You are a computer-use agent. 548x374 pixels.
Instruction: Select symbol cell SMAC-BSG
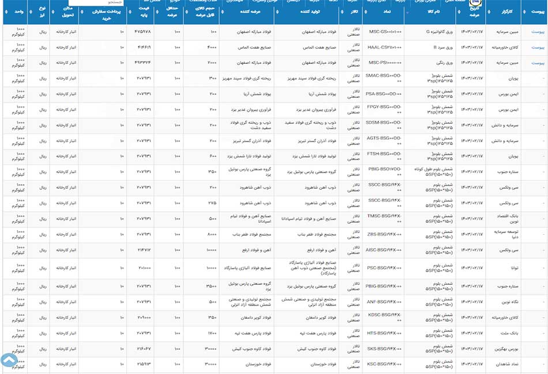384,78
